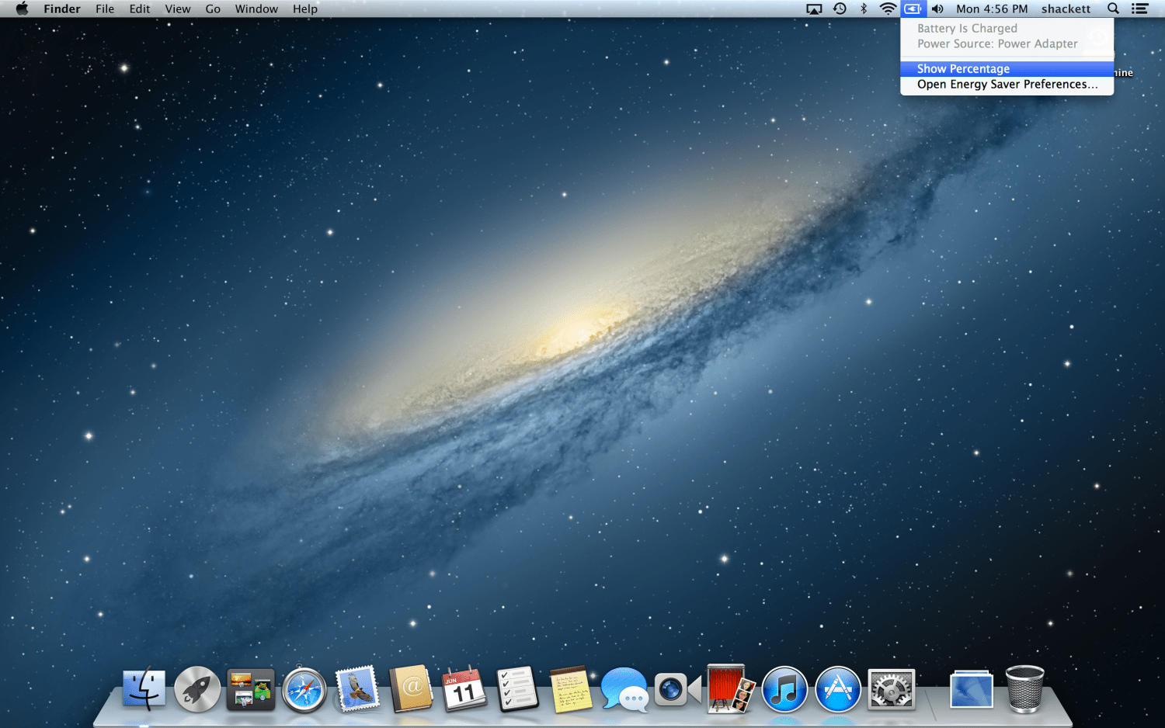Open the Mail stamp icon
This screenshot has height=728, width=1165.
(357, 689)
